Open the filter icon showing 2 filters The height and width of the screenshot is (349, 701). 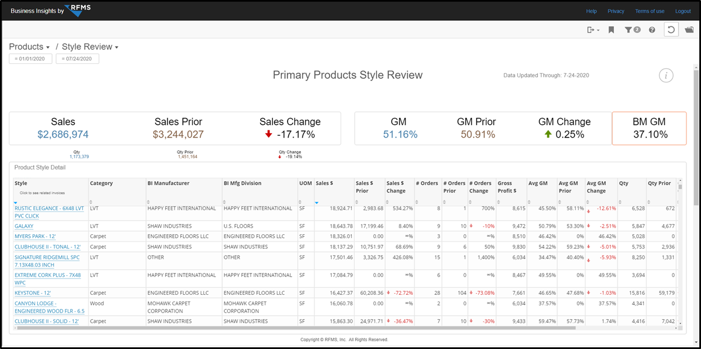point(632,30)
